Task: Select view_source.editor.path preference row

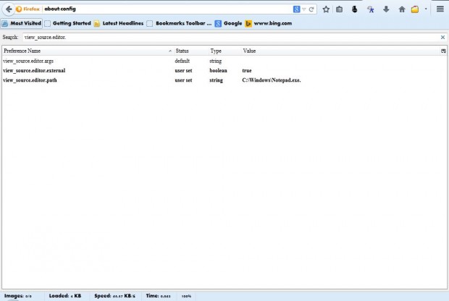Action: click(x=224, y=80)
